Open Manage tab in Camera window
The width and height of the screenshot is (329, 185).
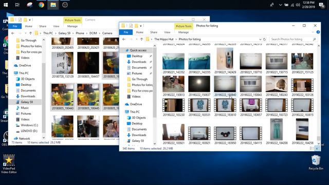[x=72, y=26]
